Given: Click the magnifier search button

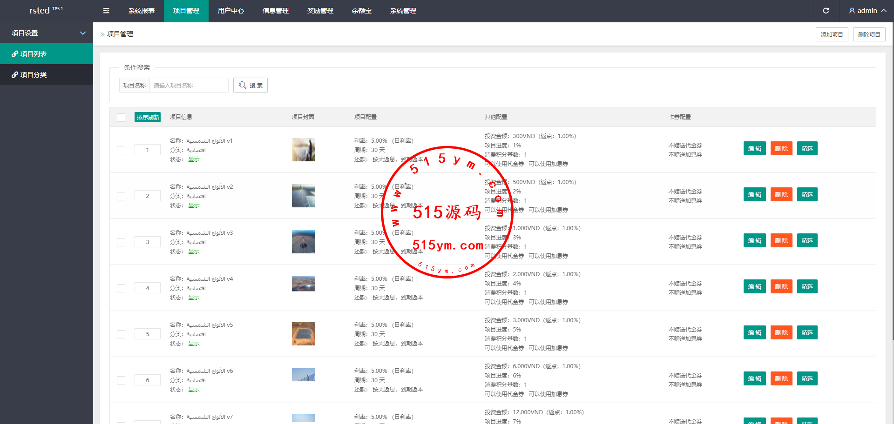Looking at the screenshot, I should pos(251,85).
